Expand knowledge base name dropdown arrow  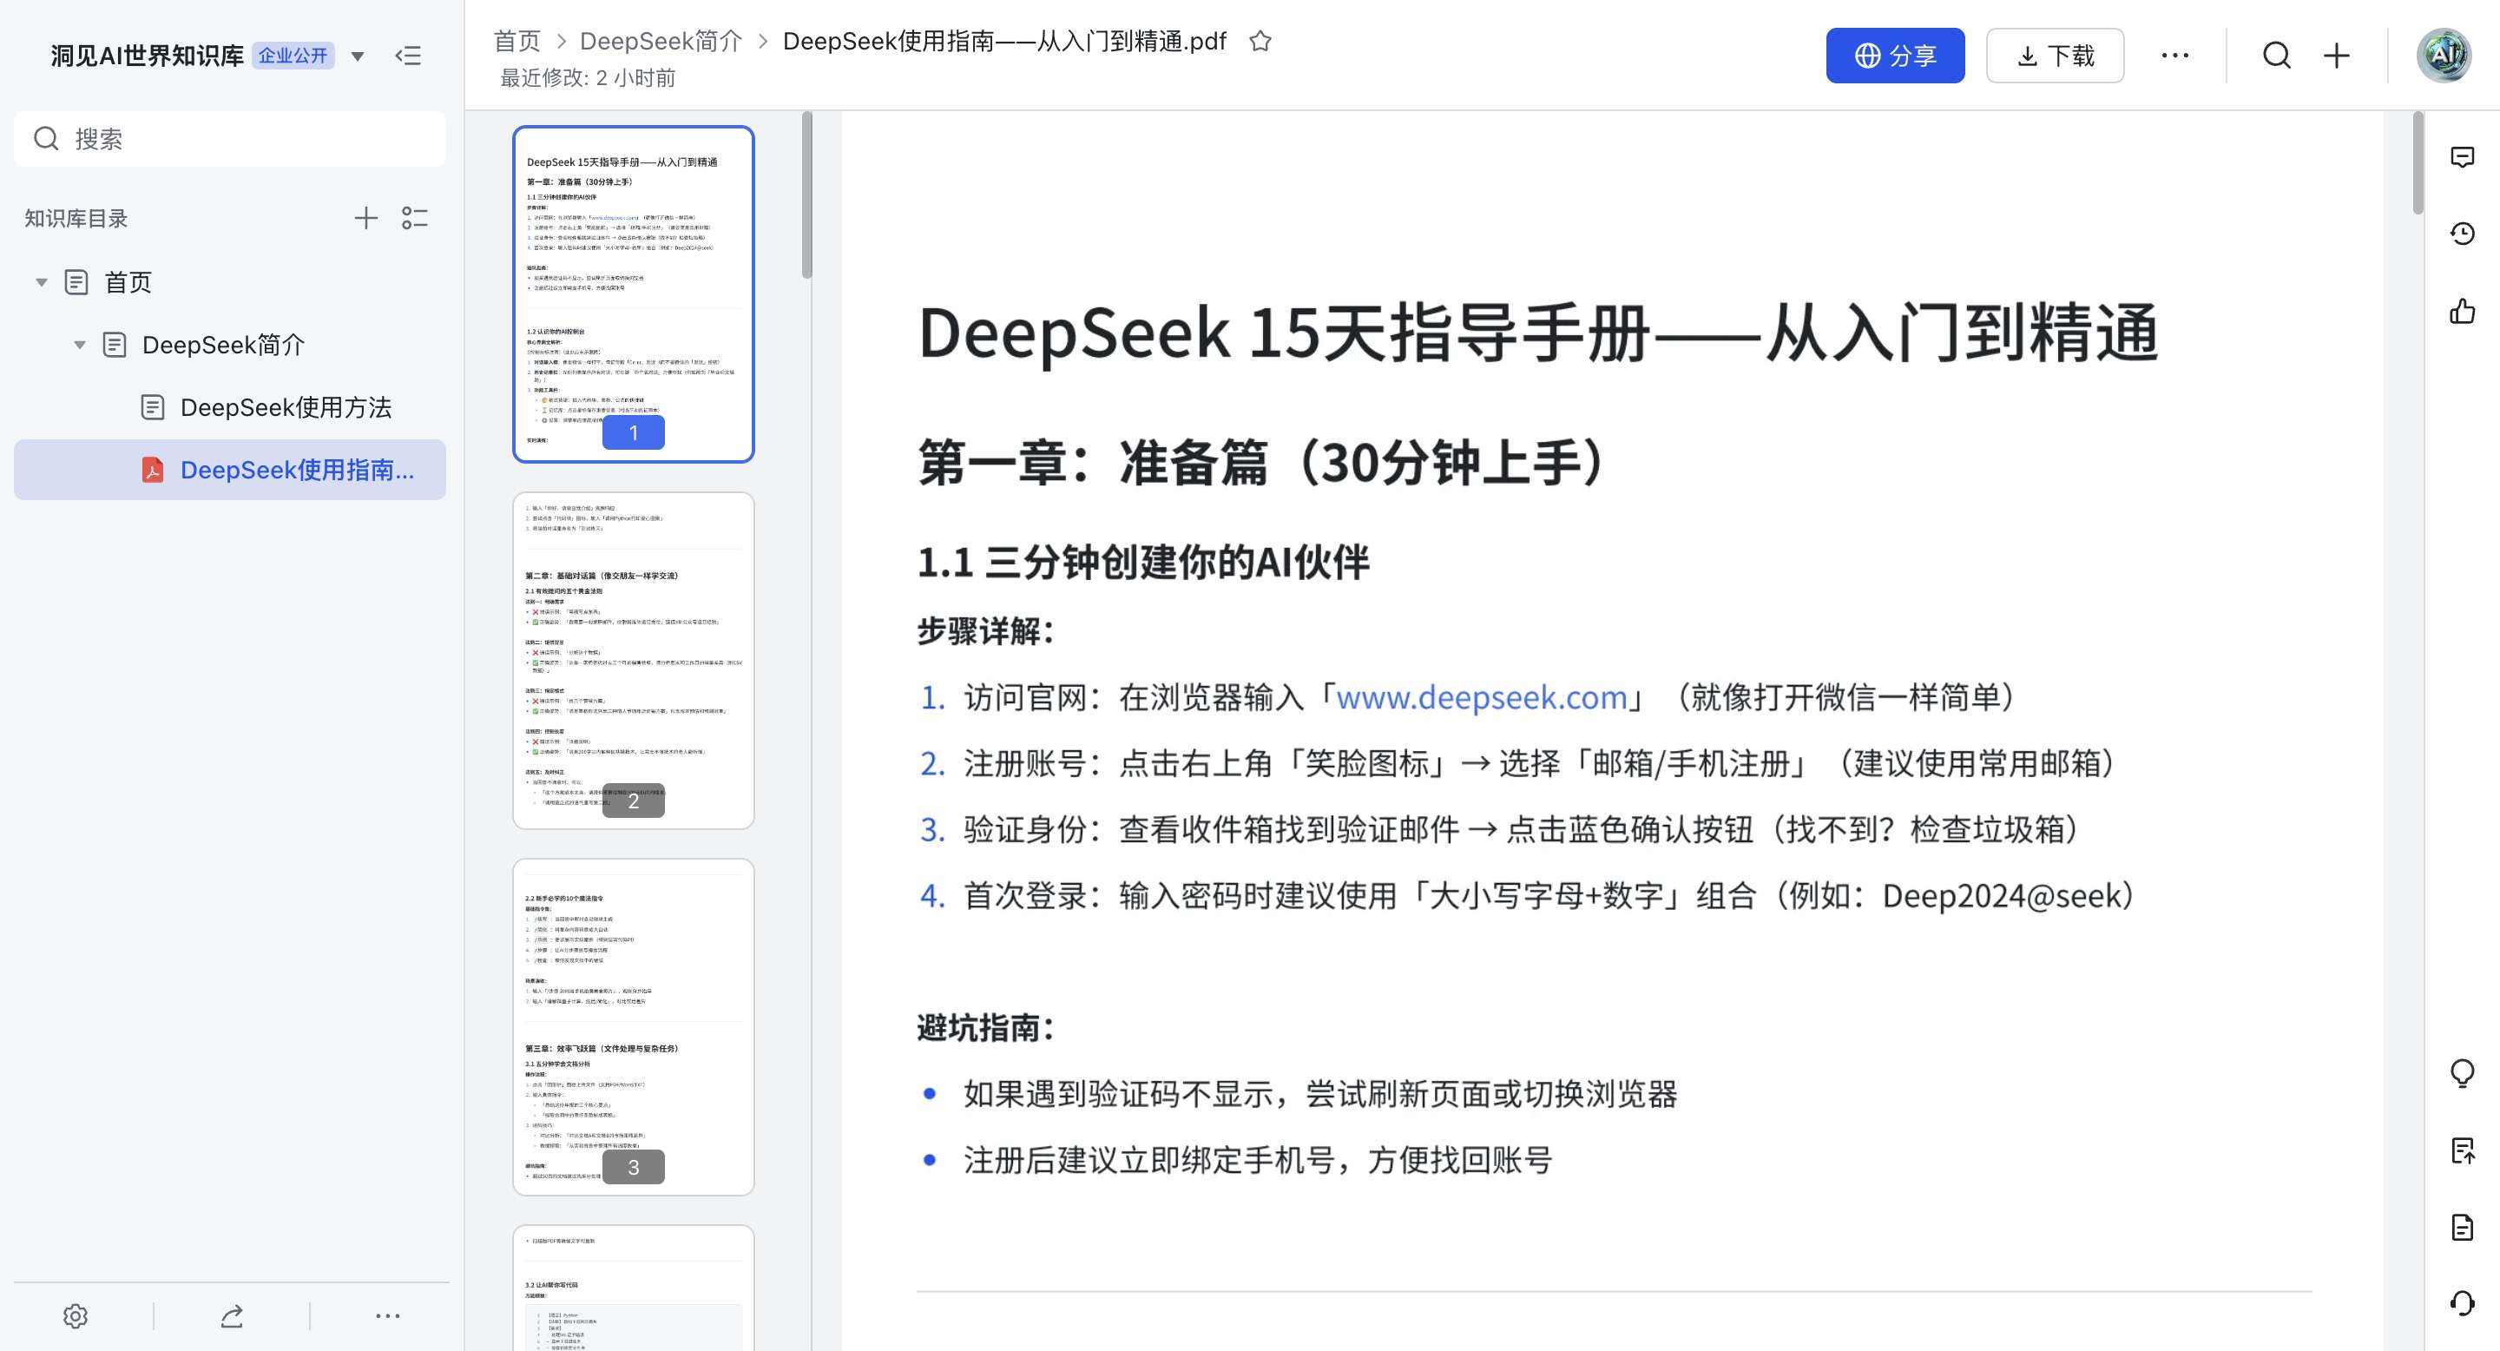click(359, 56)
